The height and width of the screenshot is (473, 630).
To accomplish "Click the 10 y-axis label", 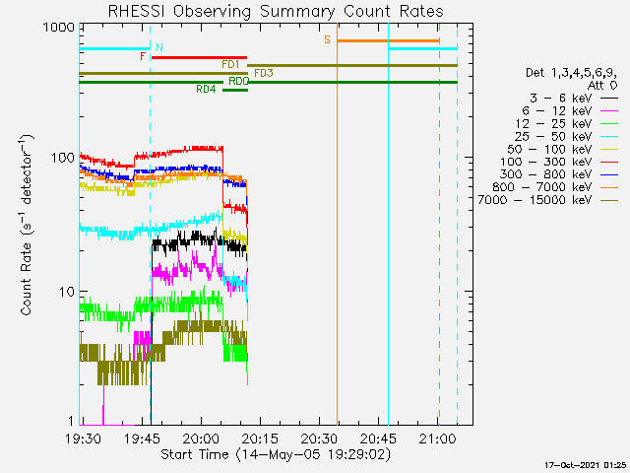I will pos(67,292).
